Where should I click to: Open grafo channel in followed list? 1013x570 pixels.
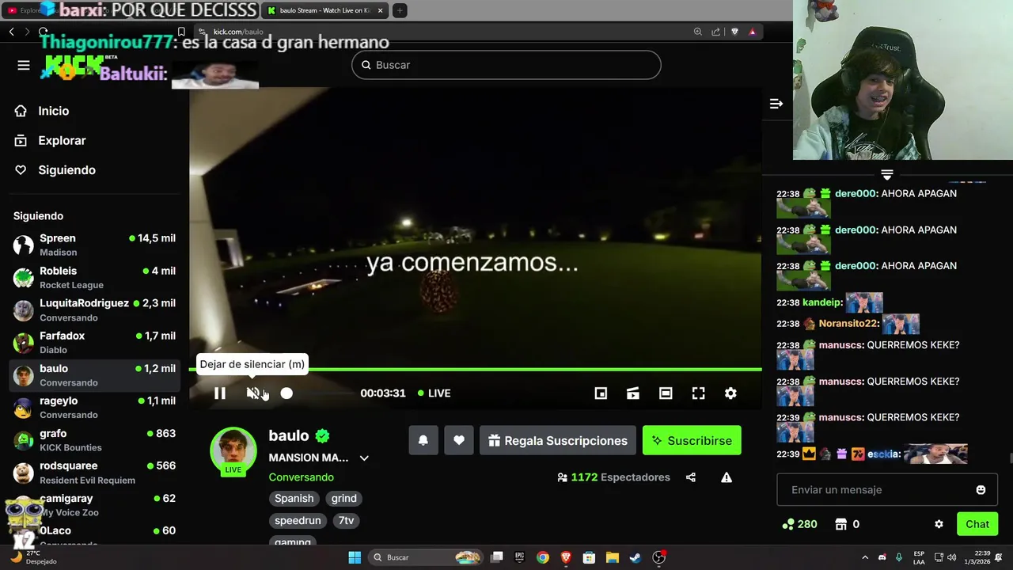(x=94, y=439)
